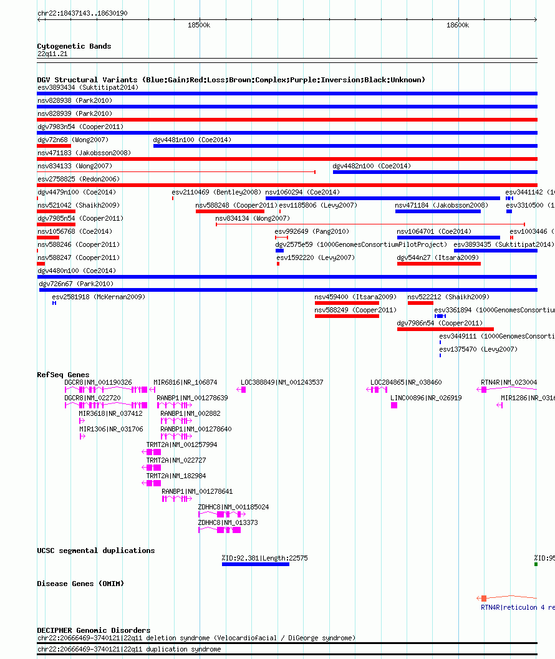Open DGCR8|NM_022720 gene label
Image resolution: width=555 pixels, height=659 pixels.
(x=92, y=398)
